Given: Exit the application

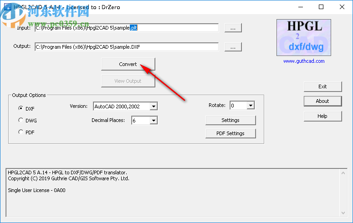Looking at the screenshot, I should pos(322,86).
